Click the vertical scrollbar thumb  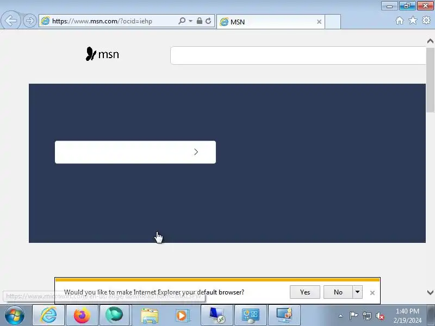coord(430,80)
